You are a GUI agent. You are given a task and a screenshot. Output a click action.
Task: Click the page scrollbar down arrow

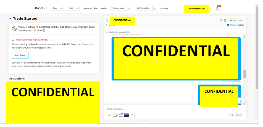click(x=257, y=121)
